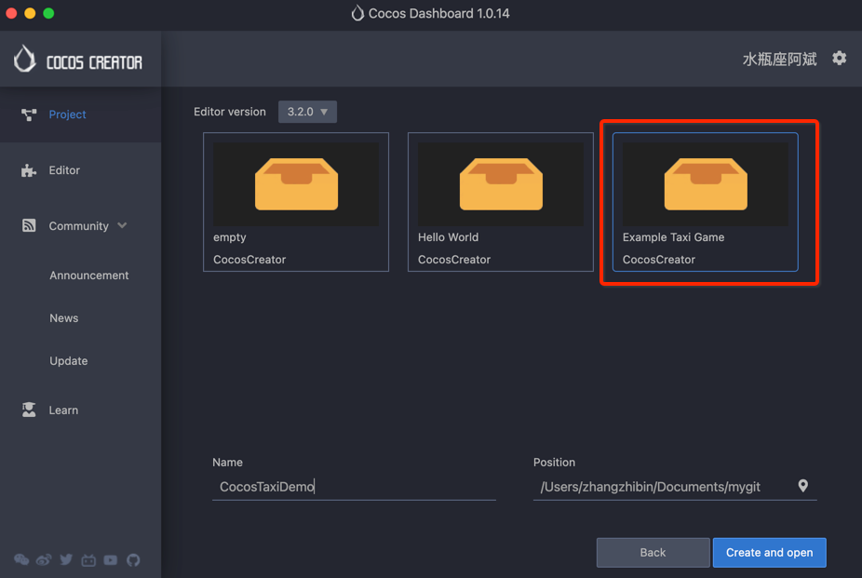Click the Cocos Creator logo

coord(79,58)
